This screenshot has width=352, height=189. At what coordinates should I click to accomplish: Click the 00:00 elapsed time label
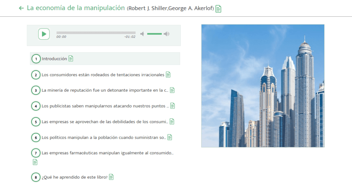coord(61,37)
